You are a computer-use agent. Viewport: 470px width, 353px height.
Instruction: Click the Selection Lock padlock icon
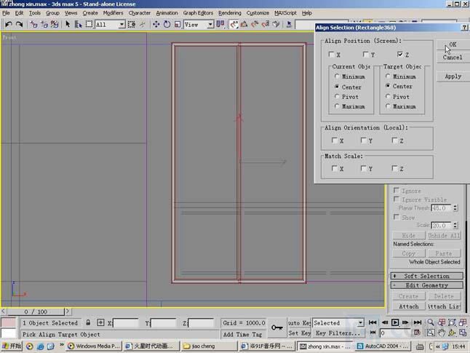[x=88, y=322]
